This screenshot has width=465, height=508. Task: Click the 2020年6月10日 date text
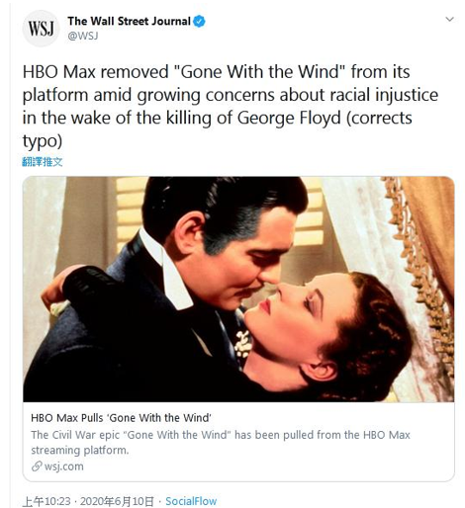tap(117, 501)
